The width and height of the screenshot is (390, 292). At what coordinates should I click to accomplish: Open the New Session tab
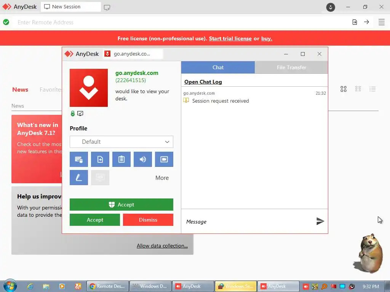(x=71, y=7)
